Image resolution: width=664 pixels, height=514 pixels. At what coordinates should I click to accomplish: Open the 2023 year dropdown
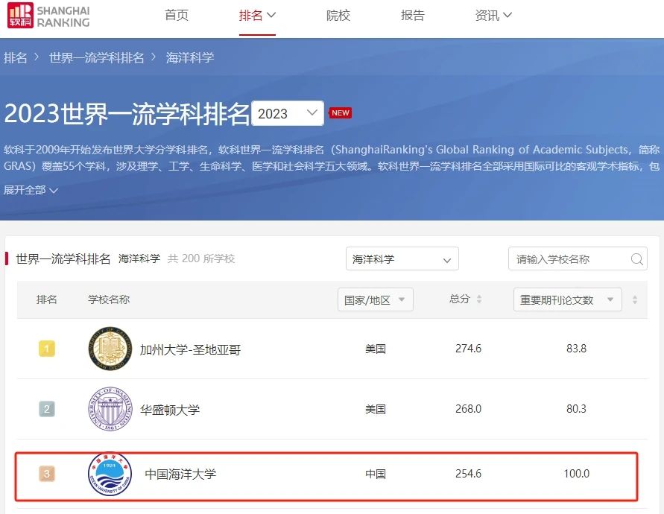click(x=288, y=113)
